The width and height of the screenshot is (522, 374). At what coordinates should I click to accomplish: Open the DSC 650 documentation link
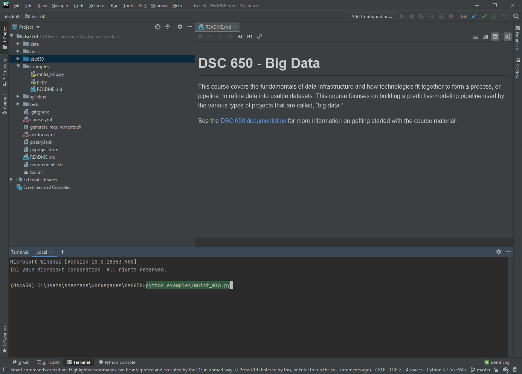(x=253, y=121)
